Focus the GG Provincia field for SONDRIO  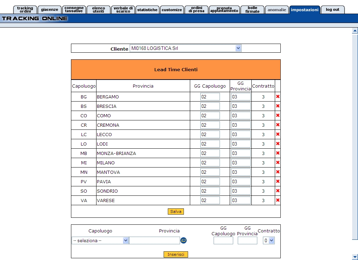(x=241, y=191)
